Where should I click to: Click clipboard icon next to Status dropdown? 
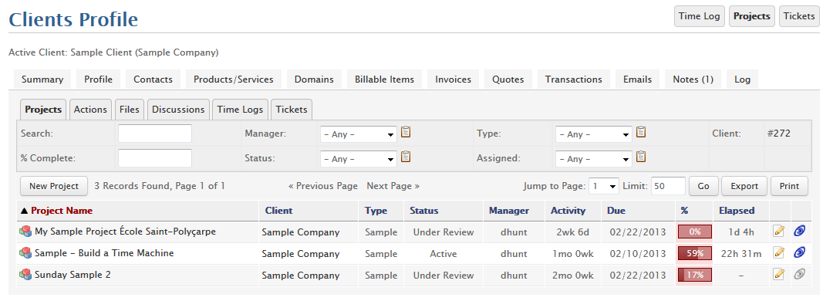click(x=406, y=157)
